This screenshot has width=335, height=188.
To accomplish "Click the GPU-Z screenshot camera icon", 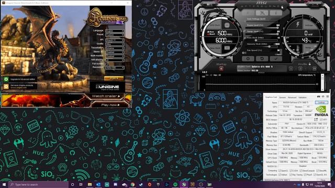I will coord(319,97).
